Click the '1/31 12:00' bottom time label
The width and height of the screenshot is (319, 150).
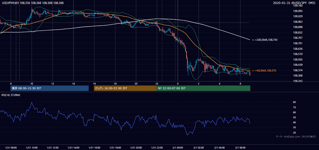click(52, 148)
